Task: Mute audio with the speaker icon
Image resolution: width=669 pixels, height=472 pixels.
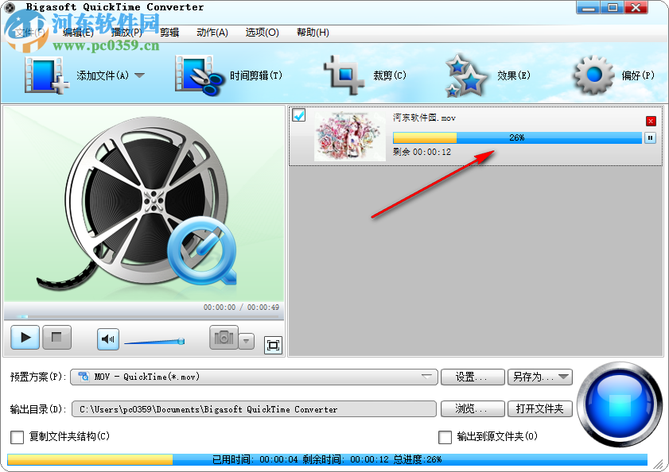Action: pyautogui.click(x=107, y=339)
